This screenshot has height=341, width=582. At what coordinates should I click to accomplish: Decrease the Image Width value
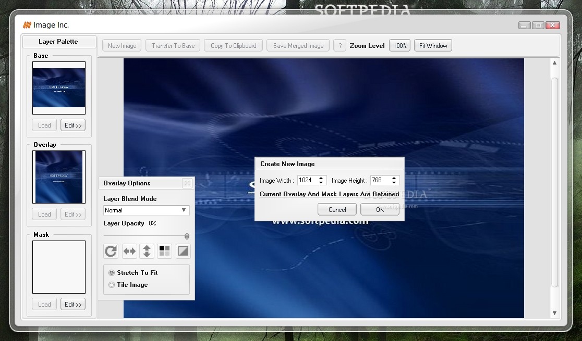321,183
